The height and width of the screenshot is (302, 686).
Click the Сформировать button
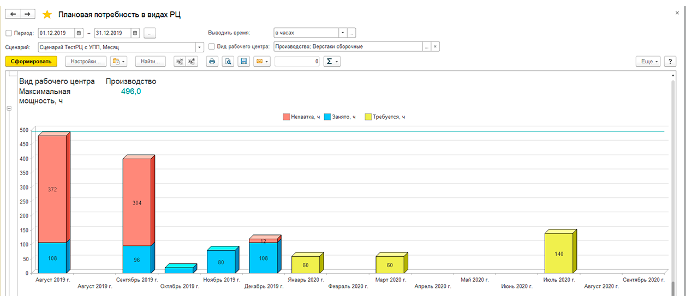(x=31, y=62)
